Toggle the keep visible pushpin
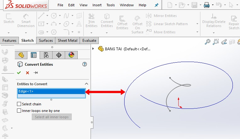240x139 pixels. point(36,73)
